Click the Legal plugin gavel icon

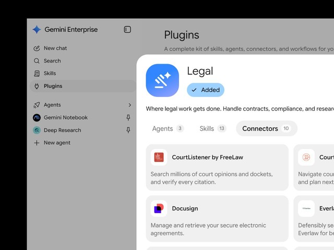tap(162, 80)
